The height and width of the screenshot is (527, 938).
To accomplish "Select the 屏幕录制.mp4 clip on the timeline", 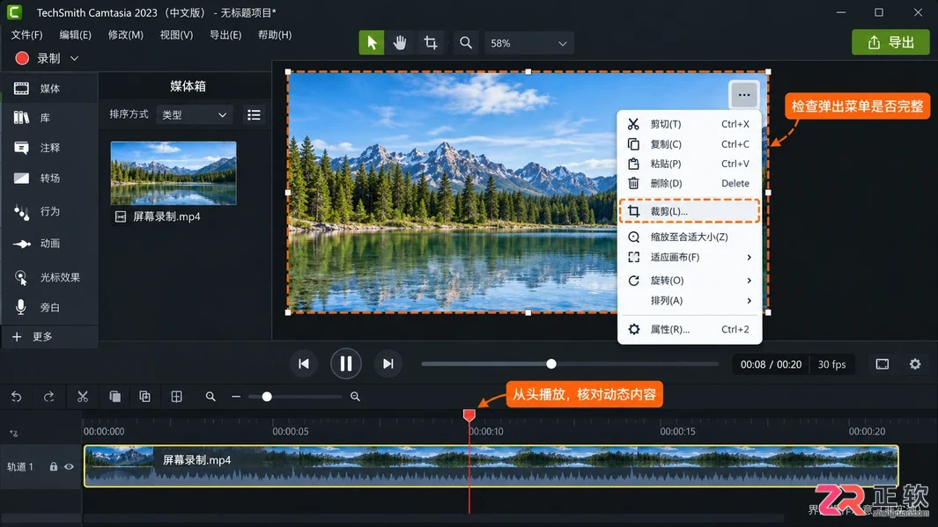I will (x=491, y=466).
